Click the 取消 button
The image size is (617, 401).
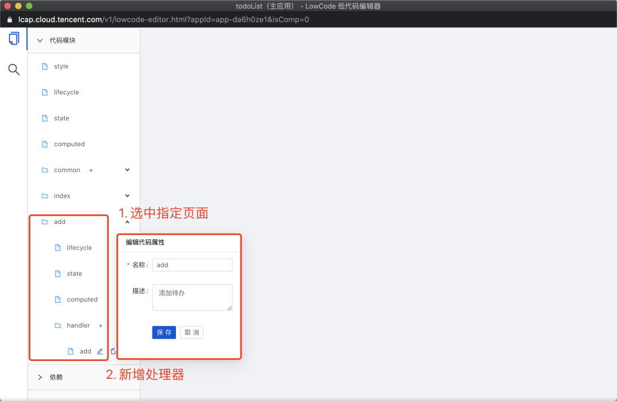click(191, 332)
